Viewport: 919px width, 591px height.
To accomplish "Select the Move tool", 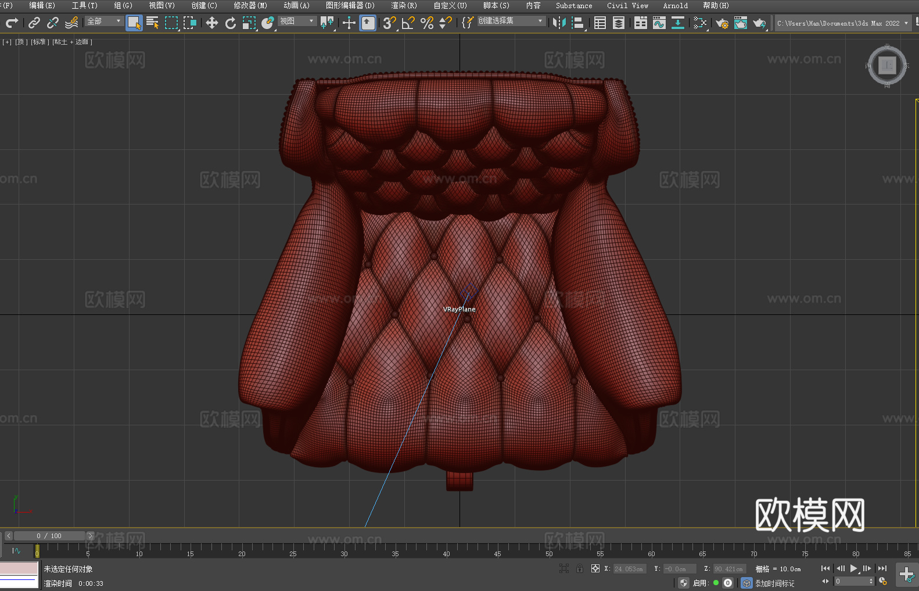I will pos(212,23).
